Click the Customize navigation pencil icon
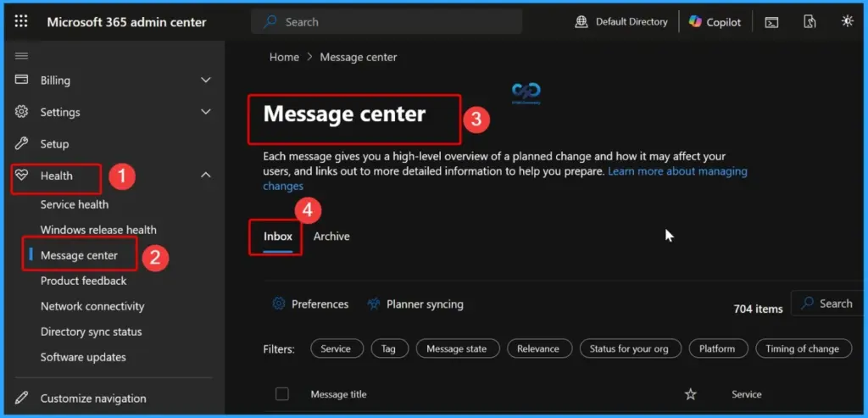This screenshot has width=868, height=418. (21, 398)
